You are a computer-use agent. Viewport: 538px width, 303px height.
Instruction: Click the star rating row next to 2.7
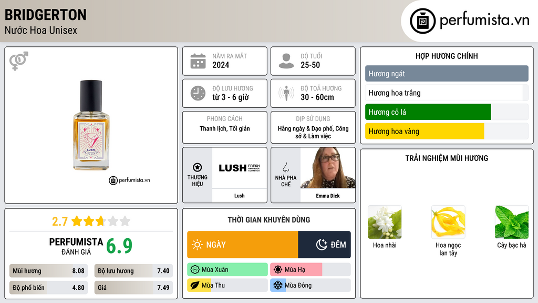tap(101, 221)
